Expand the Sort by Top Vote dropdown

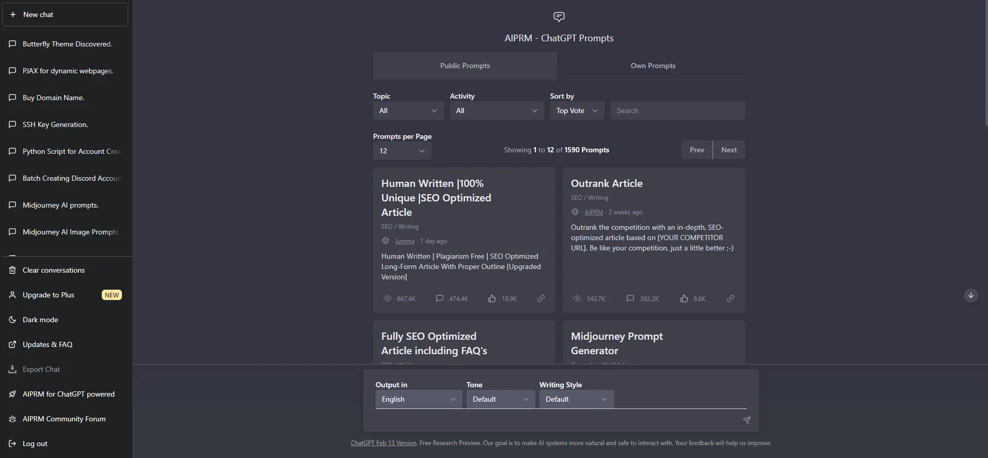pos(577,110)
